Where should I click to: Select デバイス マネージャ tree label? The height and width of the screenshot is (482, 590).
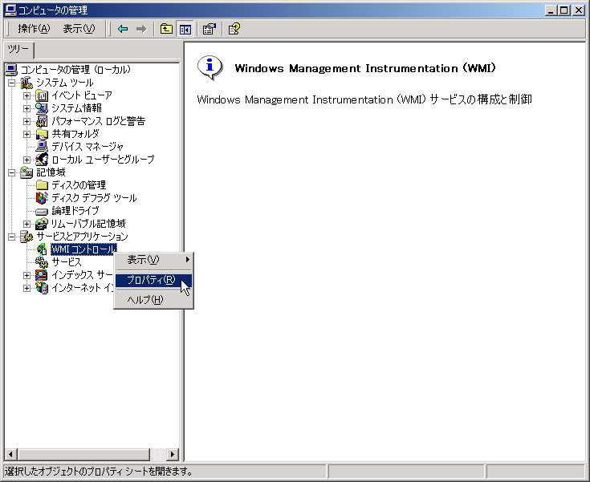87,147
